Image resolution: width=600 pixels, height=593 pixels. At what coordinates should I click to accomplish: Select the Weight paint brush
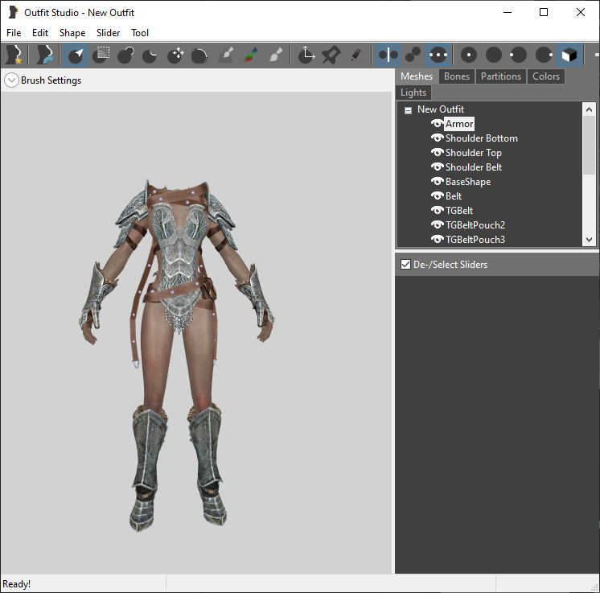tap(226, 55)
